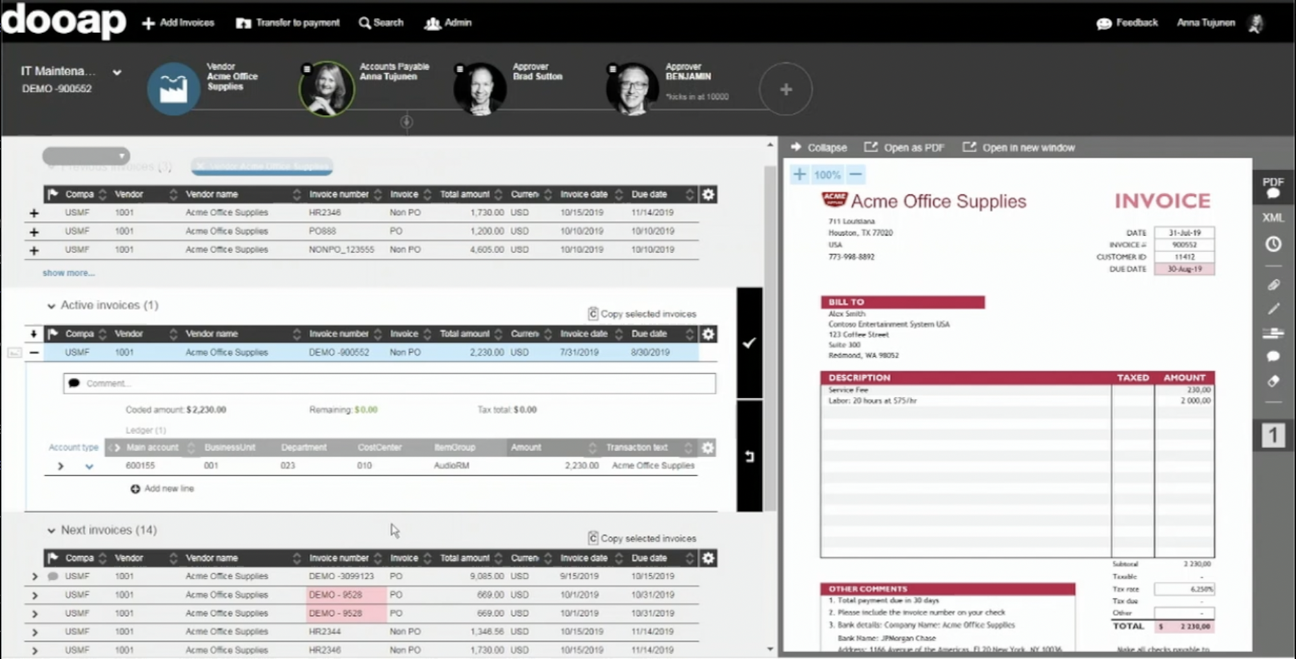Collapse the expanded DEMO -900552 invoice row
The height and width of the screenshot is (659, 1296).
pos(34,352)
